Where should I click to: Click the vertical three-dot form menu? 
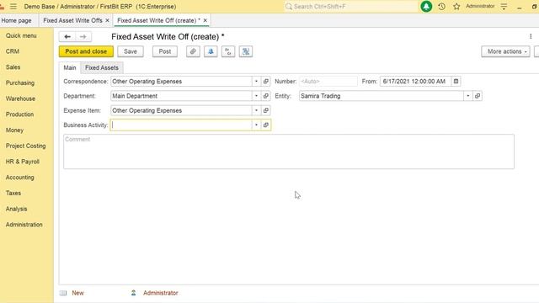coord(531,36)
